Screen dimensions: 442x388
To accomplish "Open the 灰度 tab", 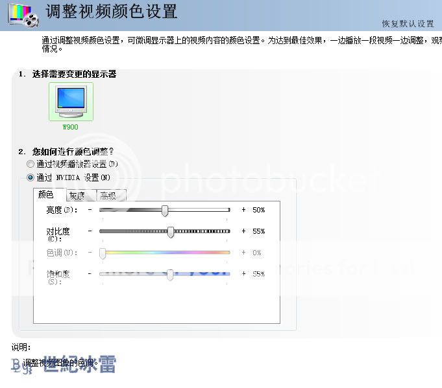I will coord(77,196).
